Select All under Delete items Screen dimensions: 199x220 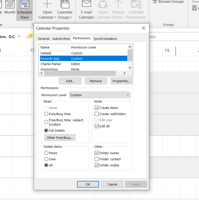click(48, 165)
